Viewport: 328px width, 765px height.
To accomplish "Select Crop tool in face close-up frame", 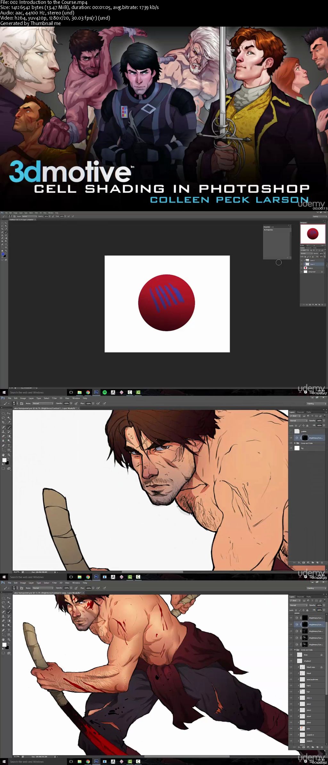I will click(x=3, y=422).
